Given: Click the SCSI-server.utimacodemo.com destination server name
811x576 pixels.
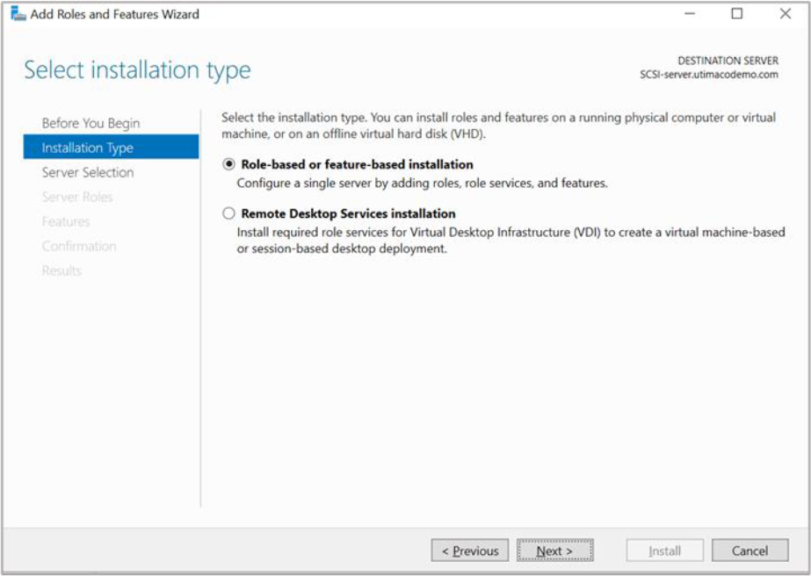Looking at the screenshot, I should pos(708,76).
